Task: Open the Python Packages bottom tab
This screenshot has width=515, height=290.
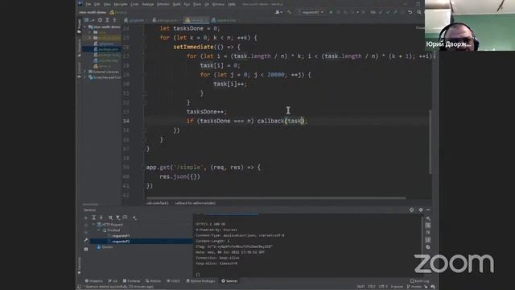Action: (200, 281)
